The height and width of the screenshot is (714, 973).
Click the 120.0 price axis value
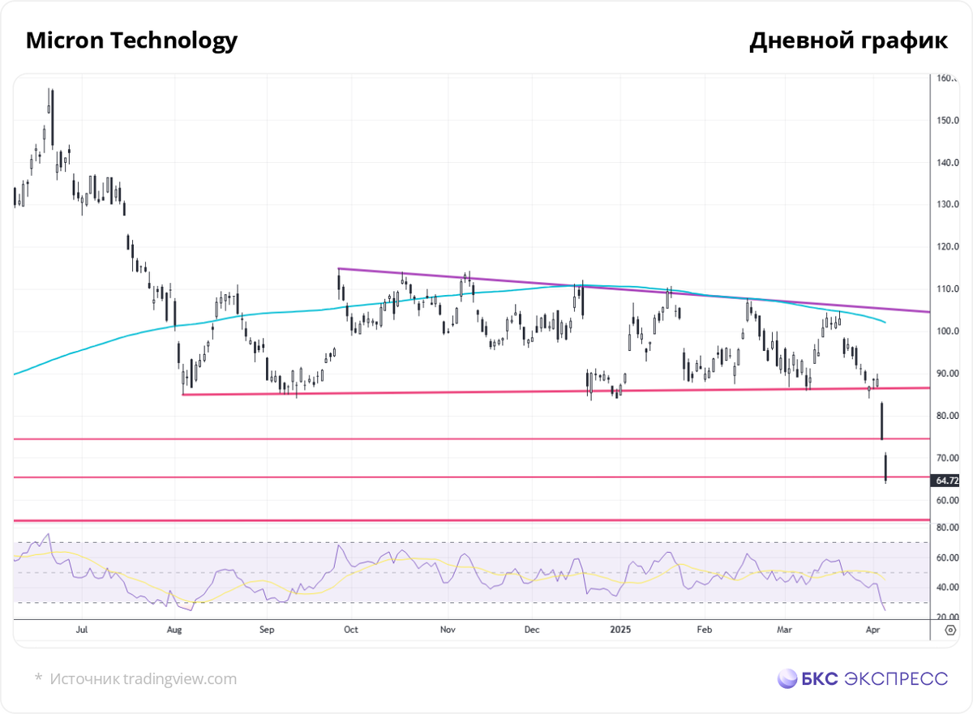point(948,247)
